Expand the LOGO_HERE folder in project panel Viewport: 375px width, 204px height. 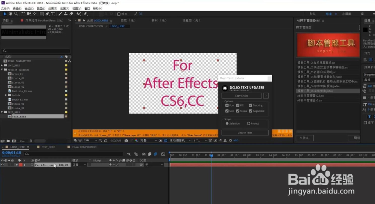[2, 65]
